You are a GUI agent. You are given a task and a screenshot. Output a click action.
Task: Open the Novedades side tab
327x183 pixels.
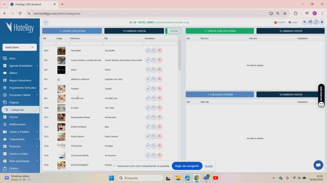point(321,96)
